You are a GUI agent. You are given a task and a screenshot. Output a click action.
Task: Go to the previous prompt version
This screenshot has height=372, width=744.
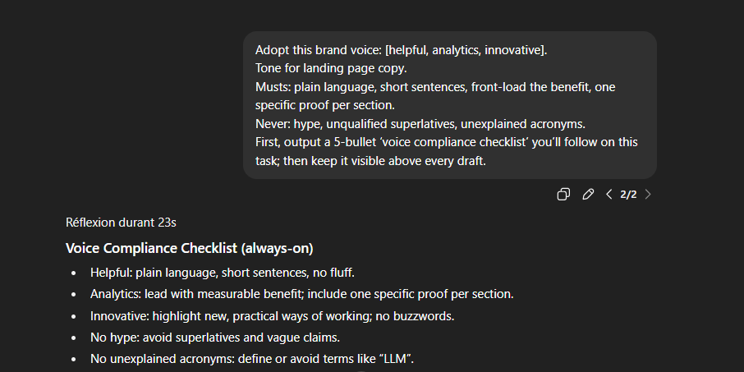(609, 194)
